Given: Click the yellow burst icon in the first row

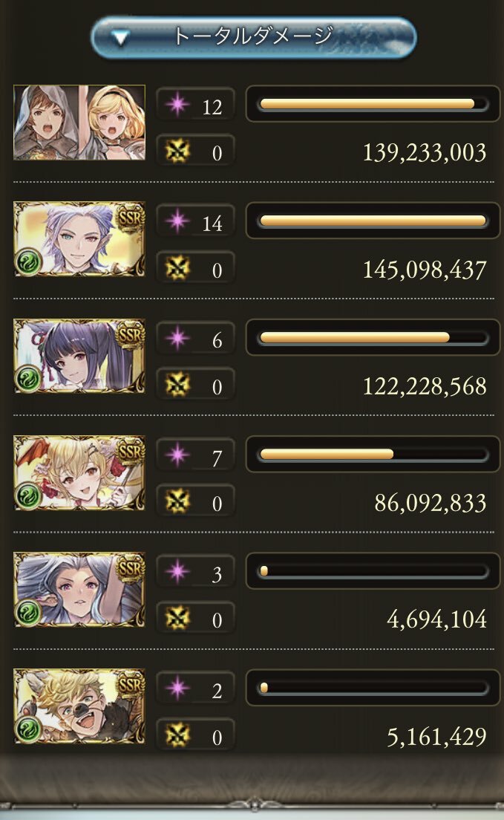Looking at the screenshot, I should (177, 152).
